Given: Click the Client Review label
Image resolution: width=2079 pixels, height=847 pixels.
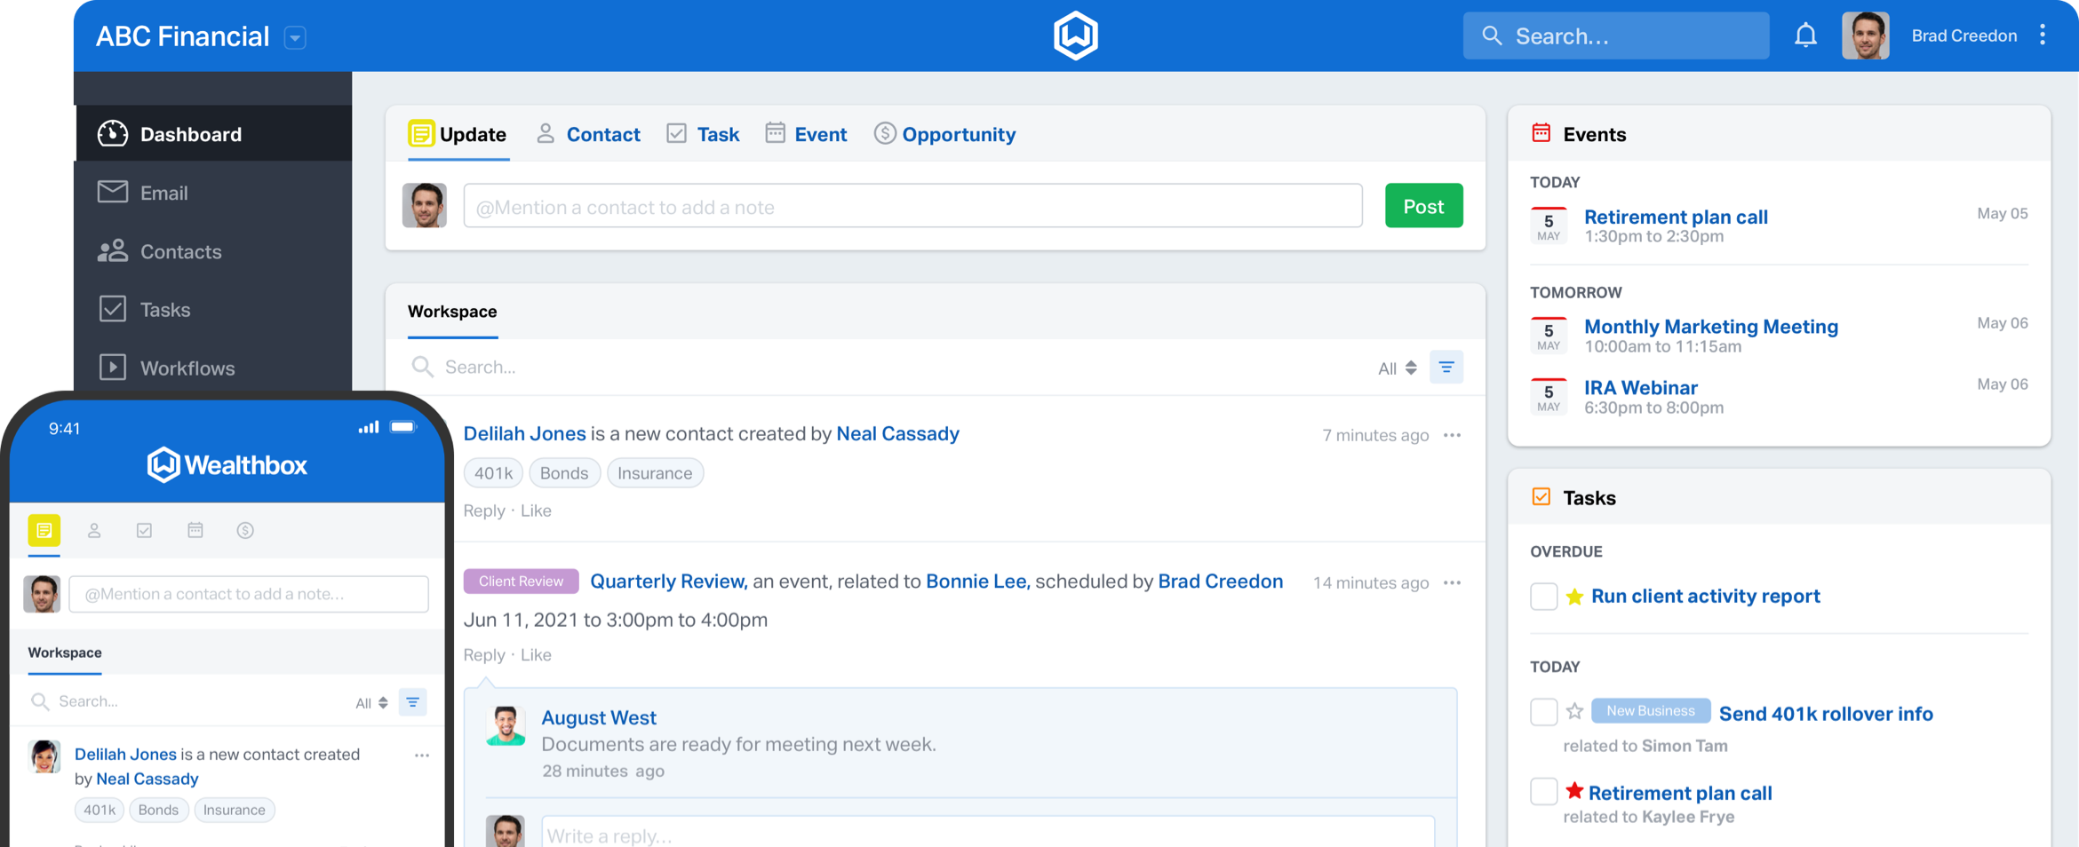Looking at the screenshot, I should pyautogui.click(x=521, y=582).
